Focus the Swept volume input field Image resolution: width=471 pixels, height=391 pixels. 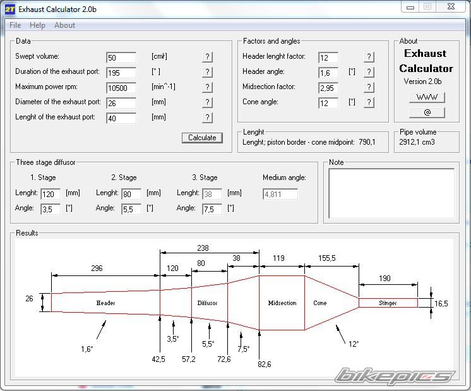pos(121,57)
